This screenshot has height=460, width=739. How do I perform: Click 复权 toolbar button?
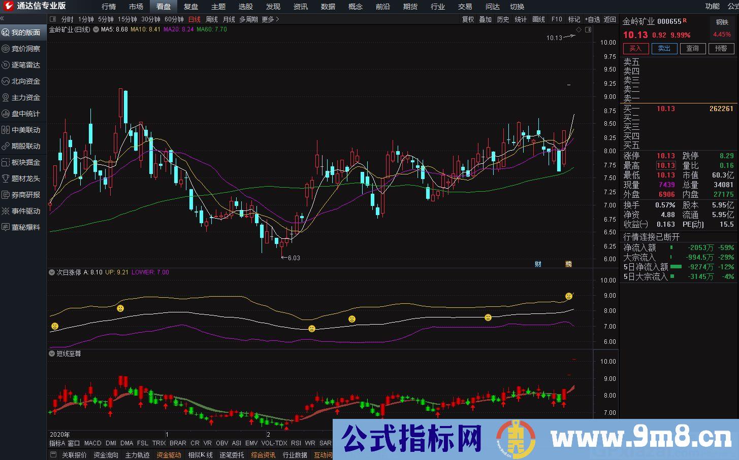click(468, 19)
